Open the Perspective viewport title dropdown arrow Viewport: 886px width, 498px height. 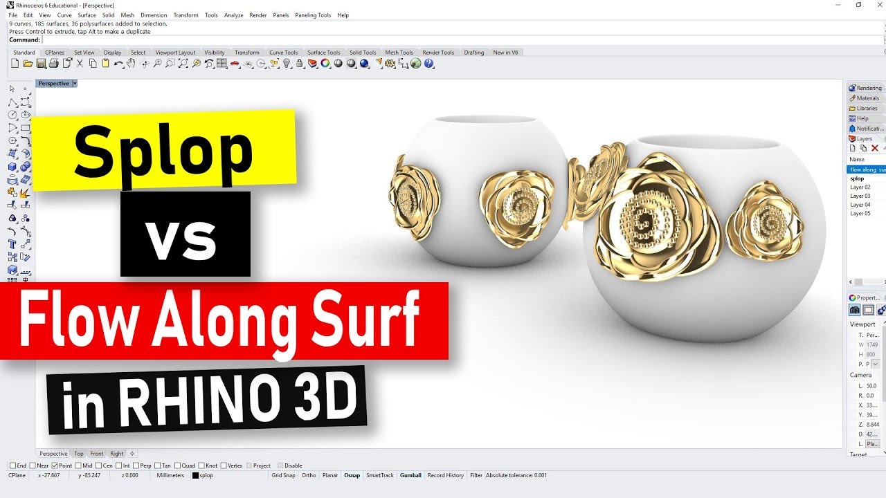(x=75, y=83)
